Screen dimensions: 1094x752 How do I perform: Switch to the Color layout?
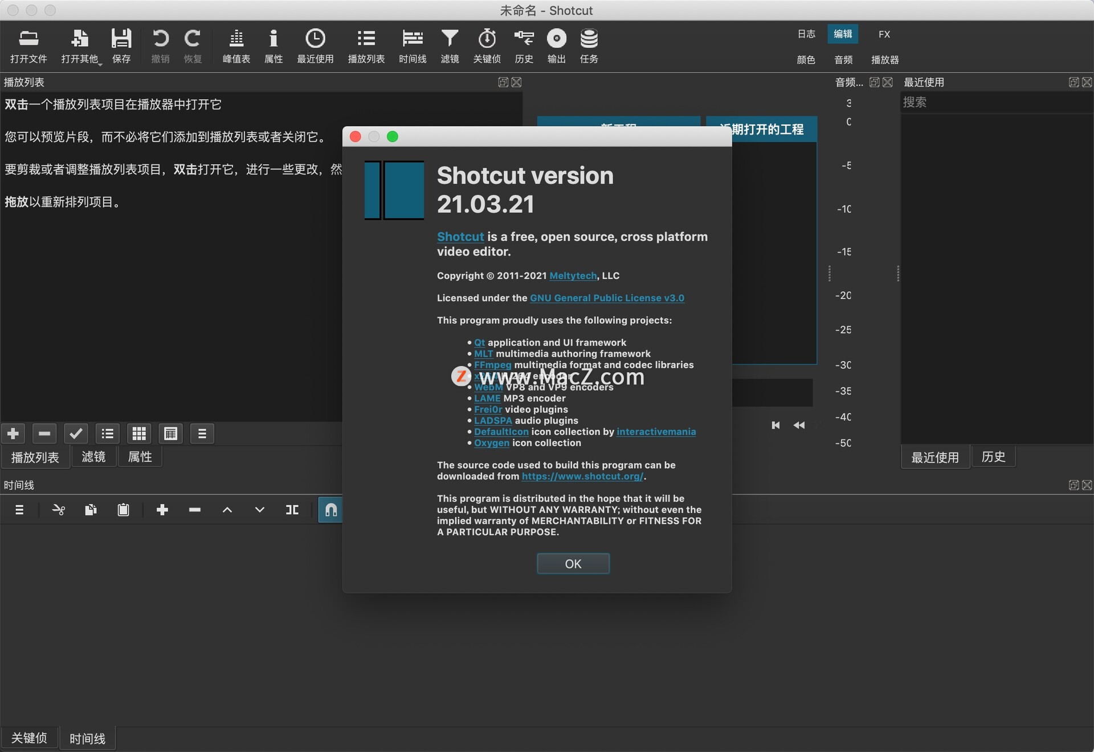coord(806,60)
